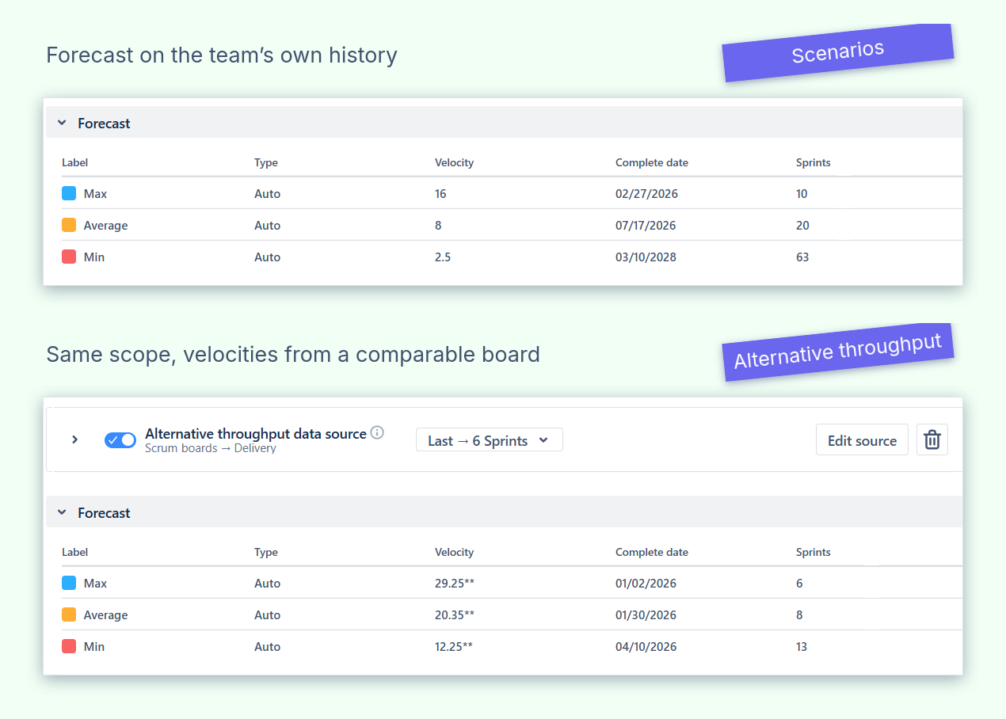Open the Last → 6 Sprints dropdown
The width and height of the screenshot is (1006, 719).
tap(490, 440)
